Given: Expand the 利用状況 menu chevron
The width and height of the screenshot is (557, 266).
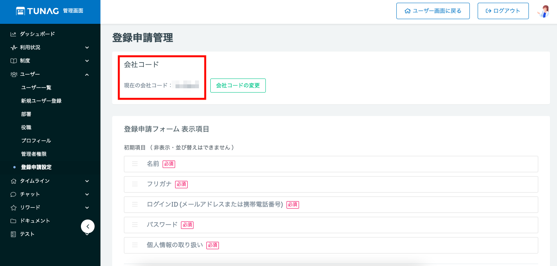Looking at the screenshot, I should point(87,47).
